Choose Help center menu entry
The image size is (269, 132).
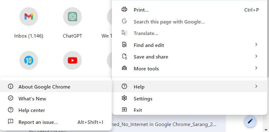pyautogui.click(x=32, y=110)
